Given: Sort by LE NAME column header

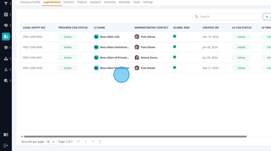Looking at the screenshot, I should (x=99, y=28).
